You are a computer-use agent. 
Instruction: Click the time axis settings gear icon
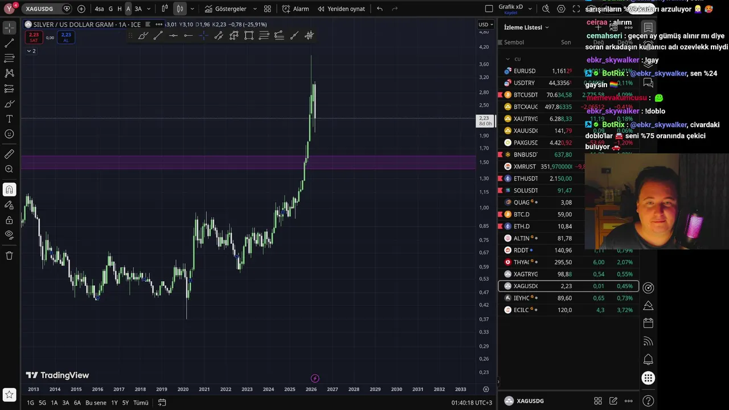tap(486, 389)
